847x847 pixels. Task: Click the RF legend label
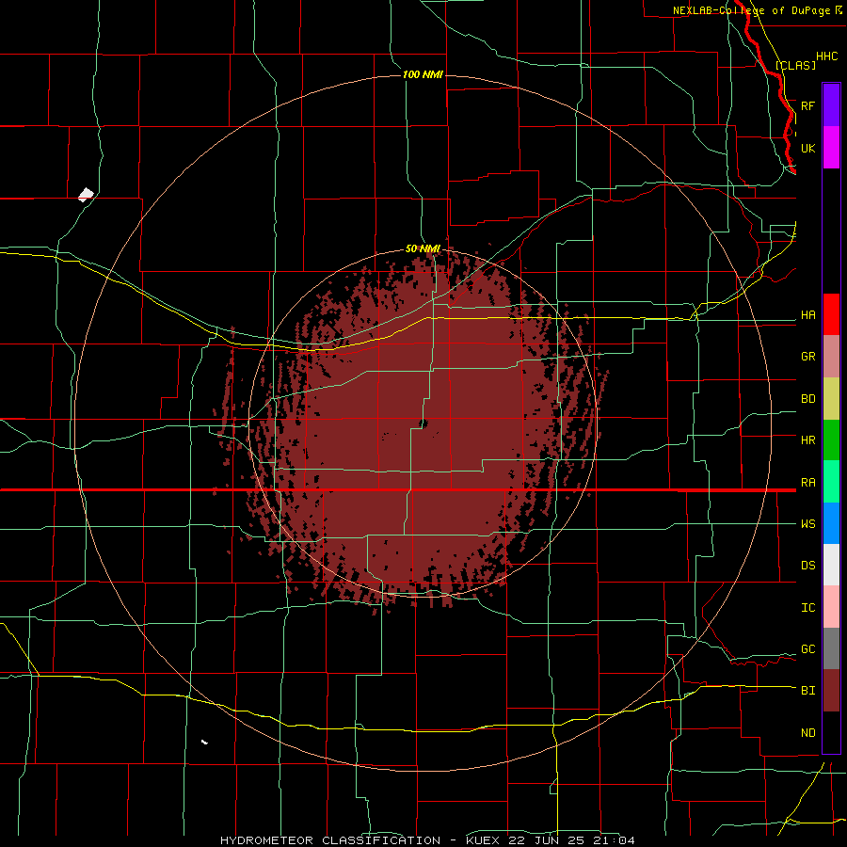coord(807,105)
